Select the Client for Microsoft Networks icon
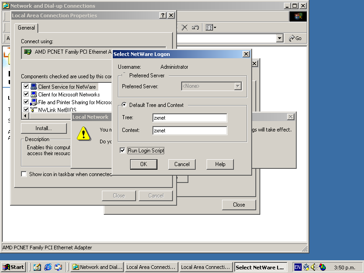The image size is (364, 273). coord(34,94)
